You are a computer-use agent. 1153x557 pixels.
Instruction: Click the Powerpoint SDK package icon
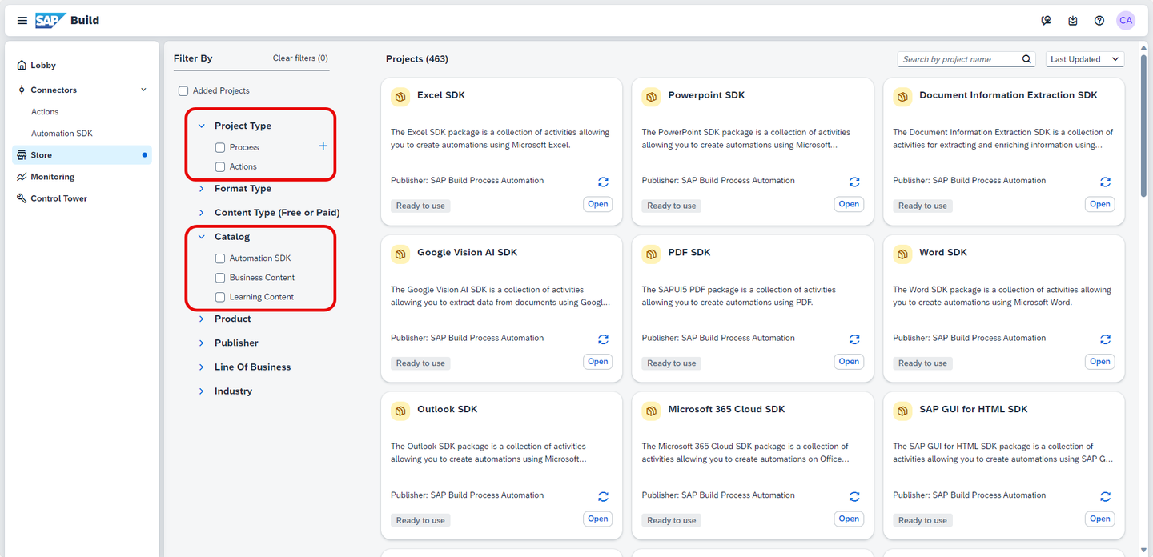click(652, 98)
